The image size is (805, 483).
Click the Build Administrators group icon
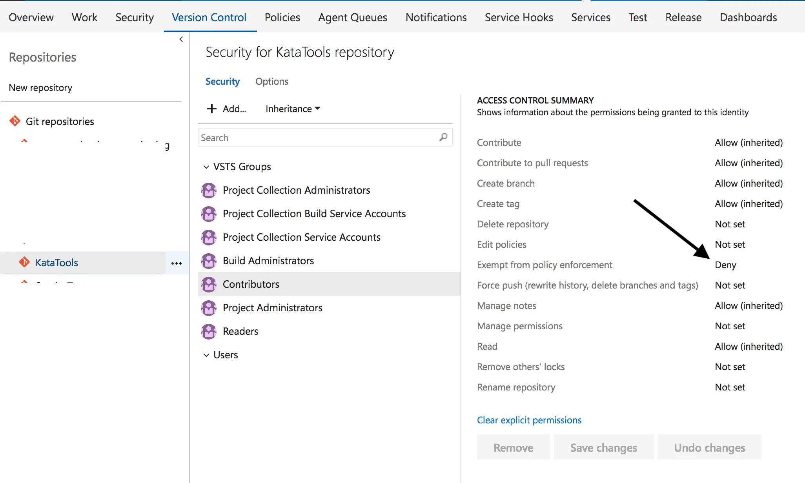[209, 261]
